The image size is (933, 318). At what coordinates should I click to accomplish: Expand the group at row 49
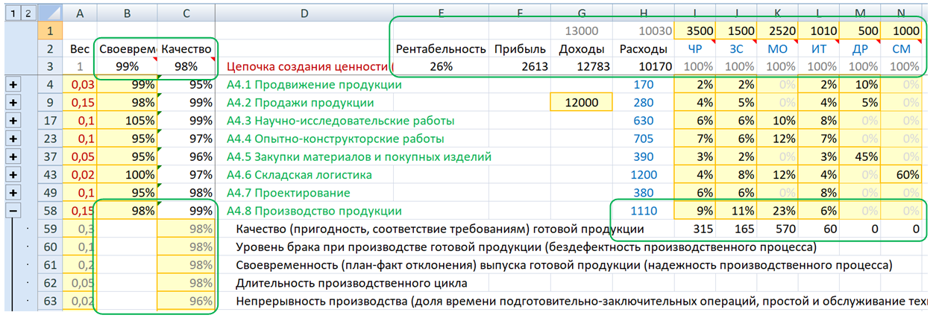coord(13,193)
